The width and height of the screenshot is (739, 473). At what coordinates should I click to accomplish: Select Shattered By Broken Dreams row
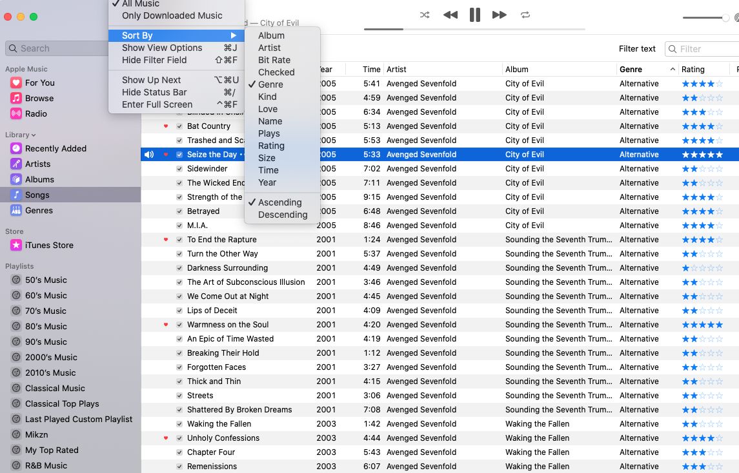(x=440, y=410)
